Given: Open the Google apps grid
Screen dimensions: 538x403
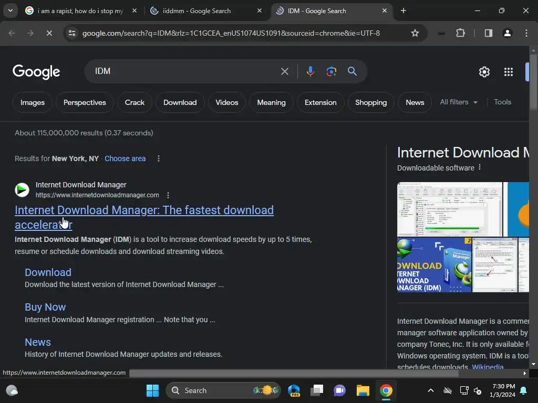Looking at the screenshot, I should tap(508, 71).
